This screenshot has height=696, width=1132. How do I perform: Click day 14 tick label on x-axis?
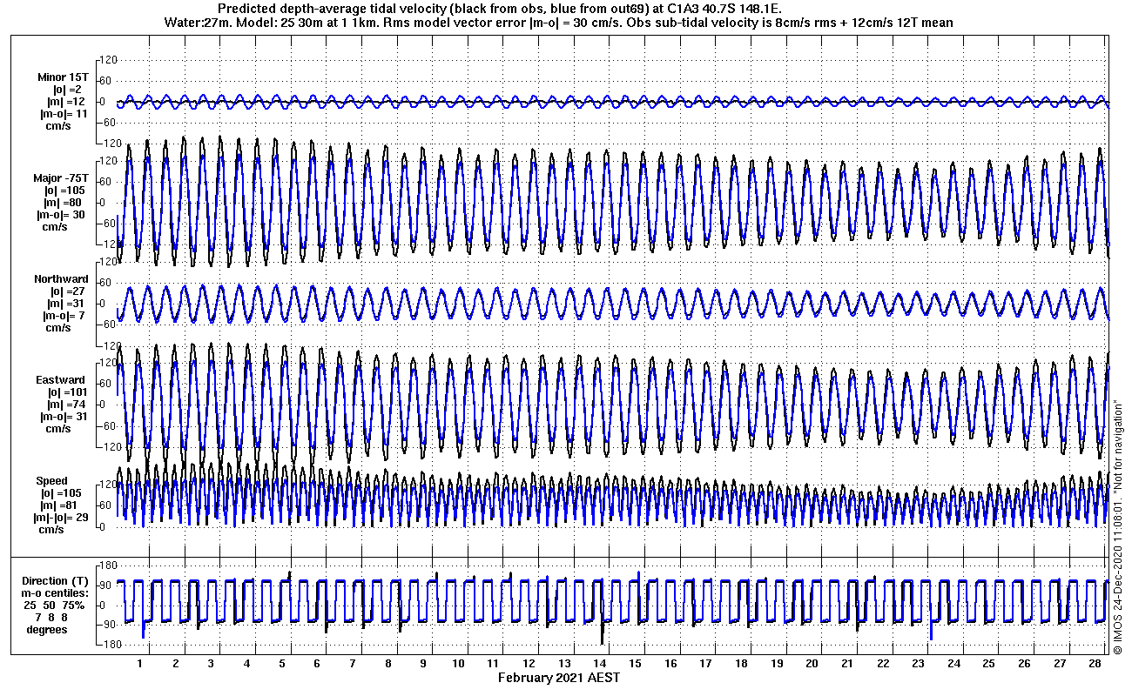[x=601, y=664]
